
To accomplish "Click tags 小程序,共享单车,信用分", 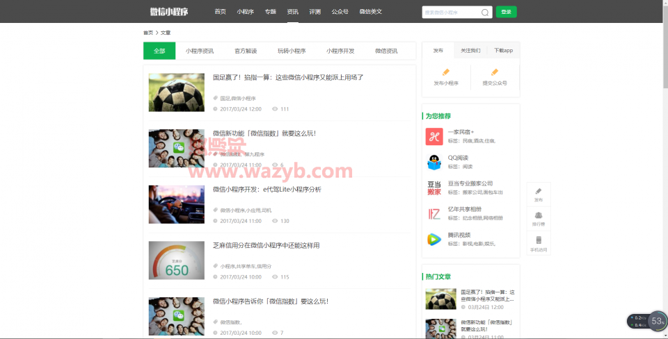I will tap(246, 266).
